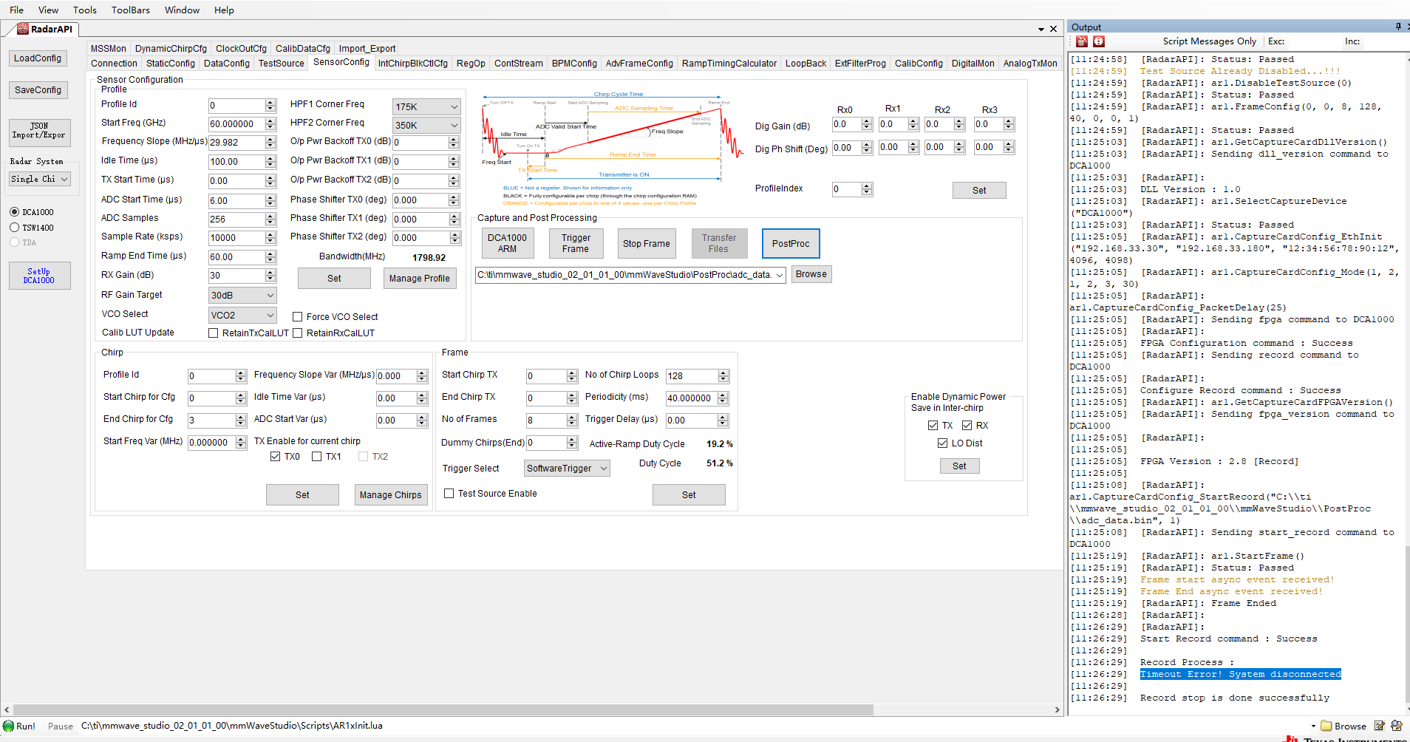Expand the RF Gain Target dropdown
This screenshot has height=742, width=1410.
point(242,296)
